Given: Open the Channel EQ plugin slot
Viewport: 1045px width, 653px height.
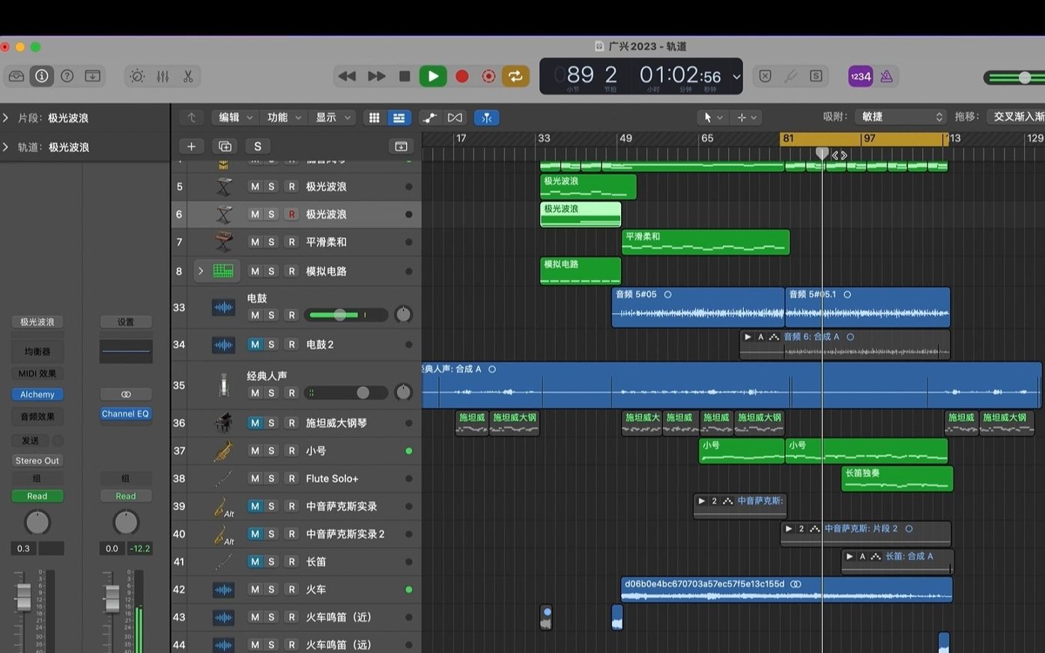Looking at the screenshot, I should tap(125, 413).
